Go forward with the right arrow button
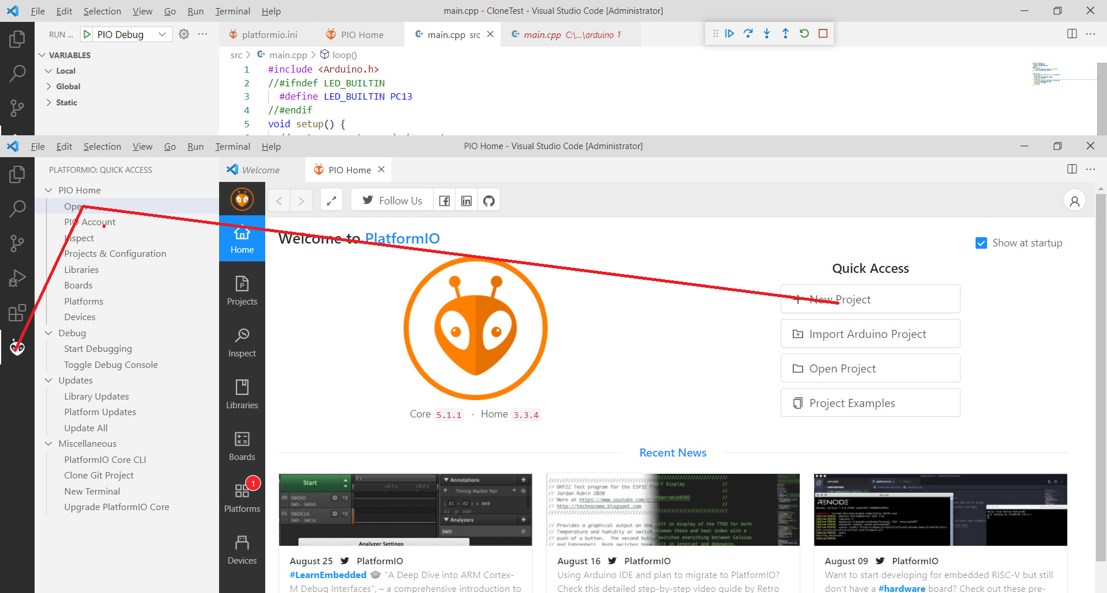This screenshot has width=1107, height=593. coord(301,200)
